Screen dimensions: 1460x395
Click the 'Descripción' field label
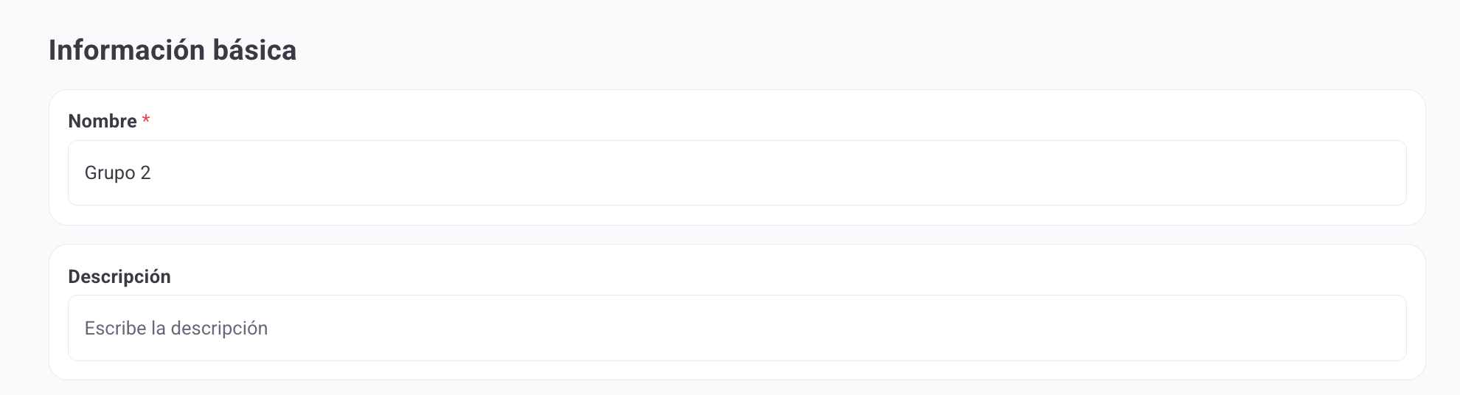pos(119,277)
